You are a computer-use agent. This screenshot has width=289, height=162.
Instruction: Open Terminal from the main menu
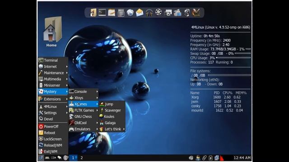[x=53, y=60]
